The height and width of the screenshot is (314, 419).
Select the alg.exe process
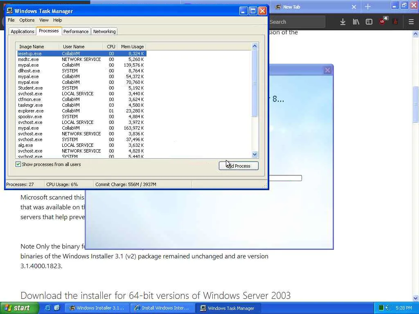click(81, 145)
